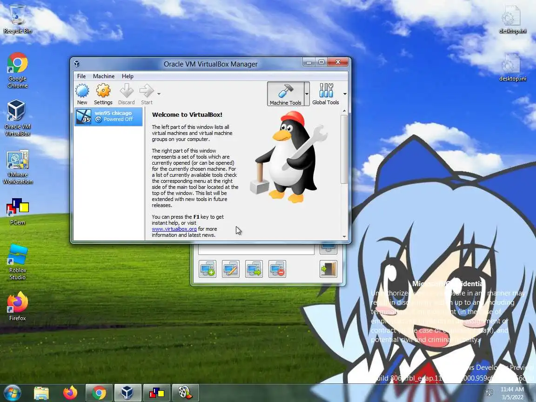
Task: Open the Oracle VM VirtualBox desktop shortcut
Action: pyautogui.click(x=17, y=118)
